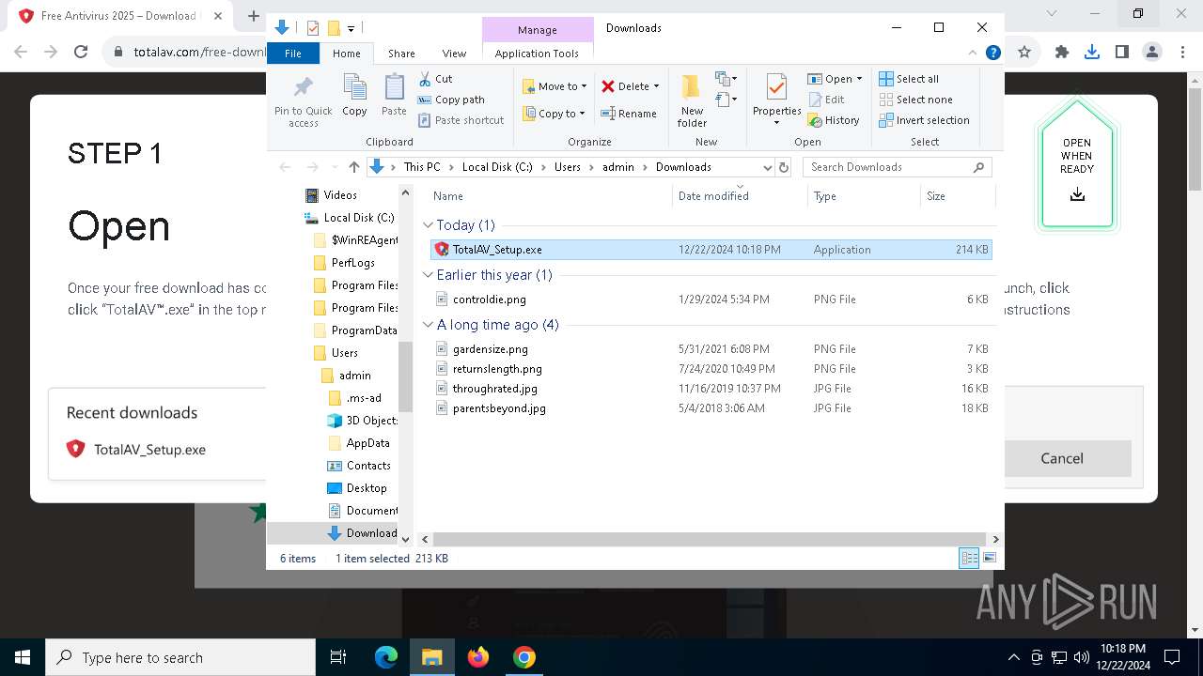This screenshot has height=676, width=1203.
Task: Click Users in the address breadcrumb
Action: (568, 167)
